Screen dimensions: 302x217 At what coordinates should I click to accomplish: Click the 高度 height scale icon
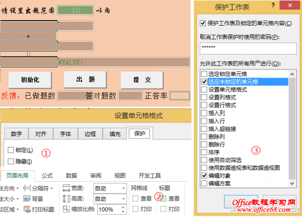(x=66, y=199)
